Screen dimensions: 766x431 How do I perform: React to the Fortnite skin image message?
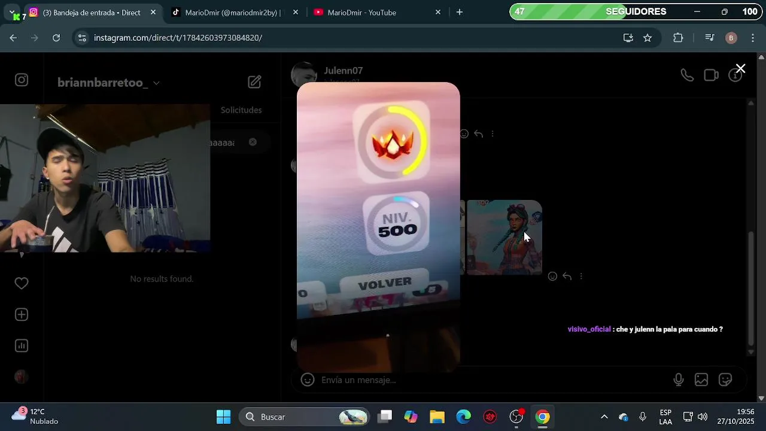coord(552,276)
